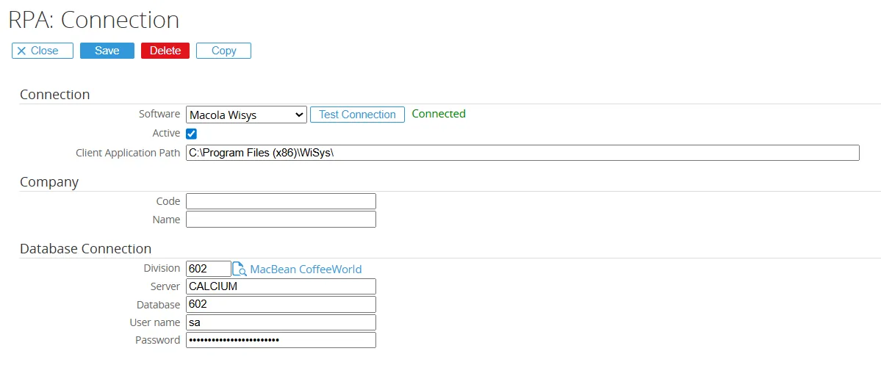Save the connection settings
The width and height of the screenshot is (881, 376).
click(x=107, y=51)
